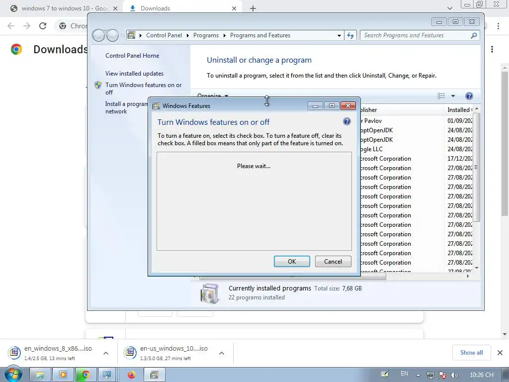
Task: Open Chrome main menu three dots
Action: click(498, 26)
